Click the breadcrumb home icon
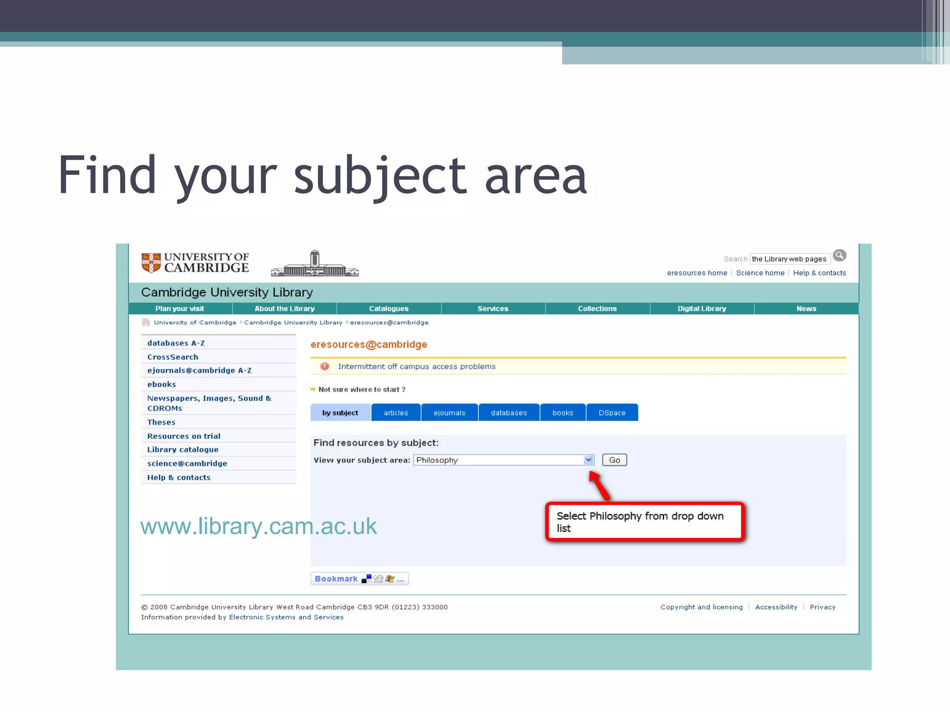This screenshot has width=950, height=712. click(146, 322)
